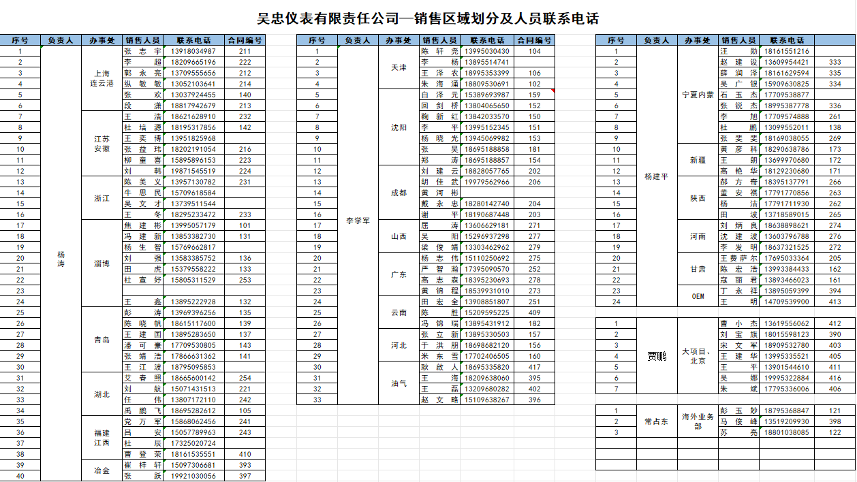Image resolution: width=857 pixels, height=482 pixels.
Task: Click the 杨建平 manager cell
Action: coord(657,176)
